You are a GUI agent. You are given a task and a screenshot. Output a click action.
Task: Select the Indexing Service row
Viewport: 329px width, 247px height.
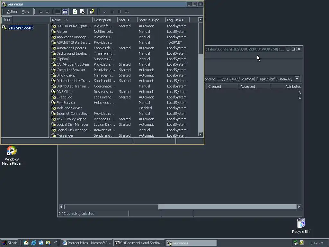coord(124,108)
